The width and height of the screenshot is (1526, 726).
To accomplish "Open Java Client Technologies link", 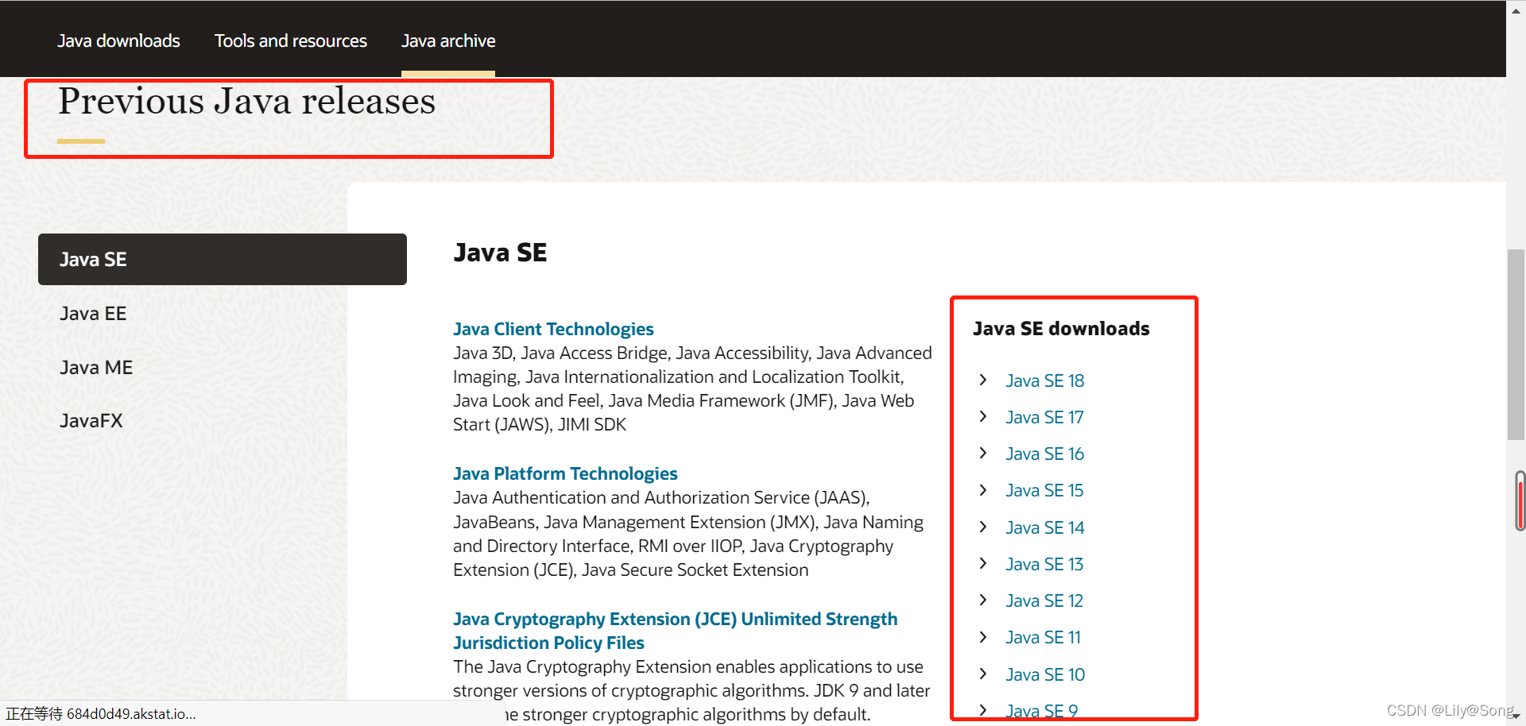I will pyautogui.click(x=553, y=329).
